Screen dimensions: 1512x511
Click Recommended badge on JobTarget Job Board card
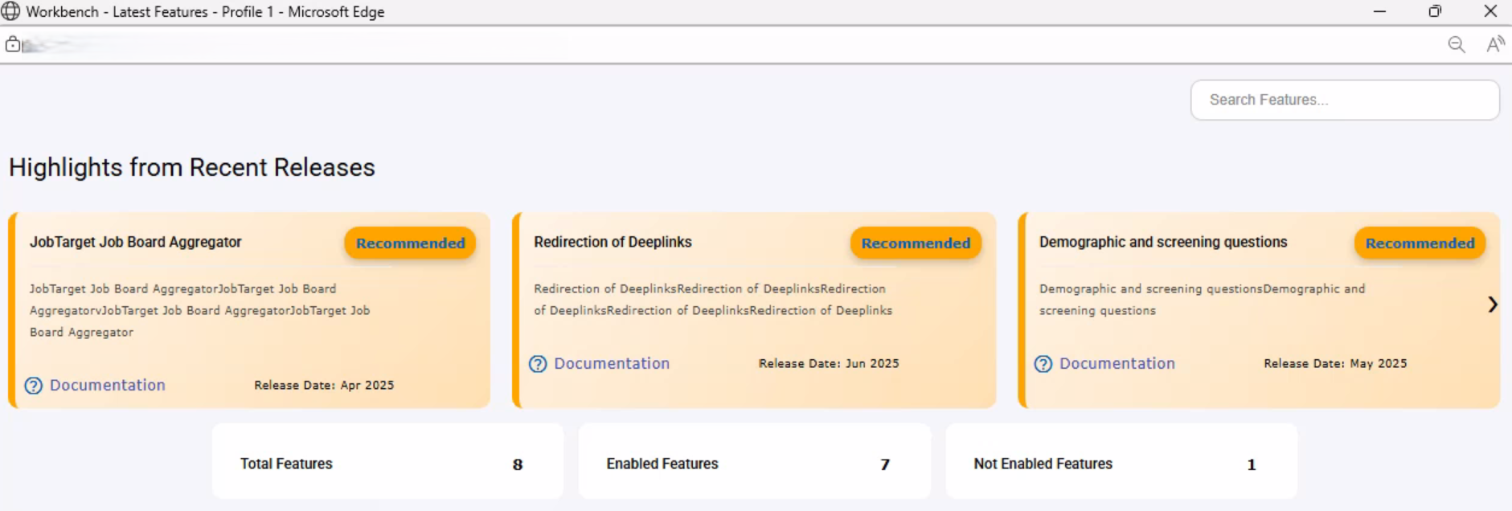(x=410, y=243)
